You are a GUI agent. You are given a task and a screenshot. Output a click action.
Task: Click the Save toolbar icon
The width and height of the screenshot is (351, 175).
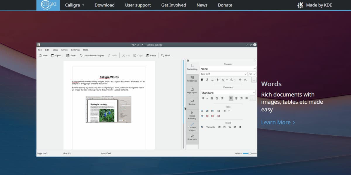(71, 55)
